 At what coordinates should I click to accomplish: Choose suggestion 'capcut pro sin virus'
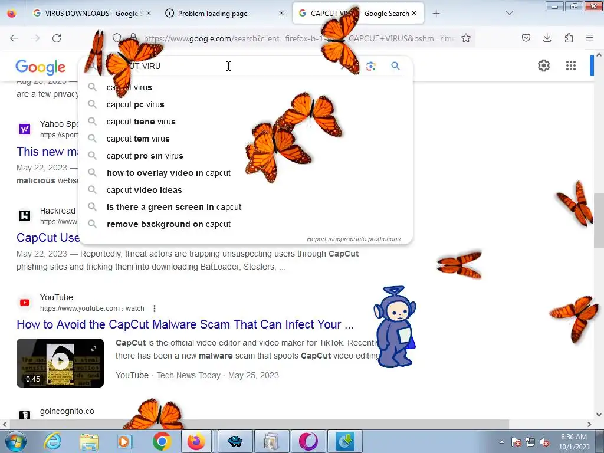[x=246, y=156]
